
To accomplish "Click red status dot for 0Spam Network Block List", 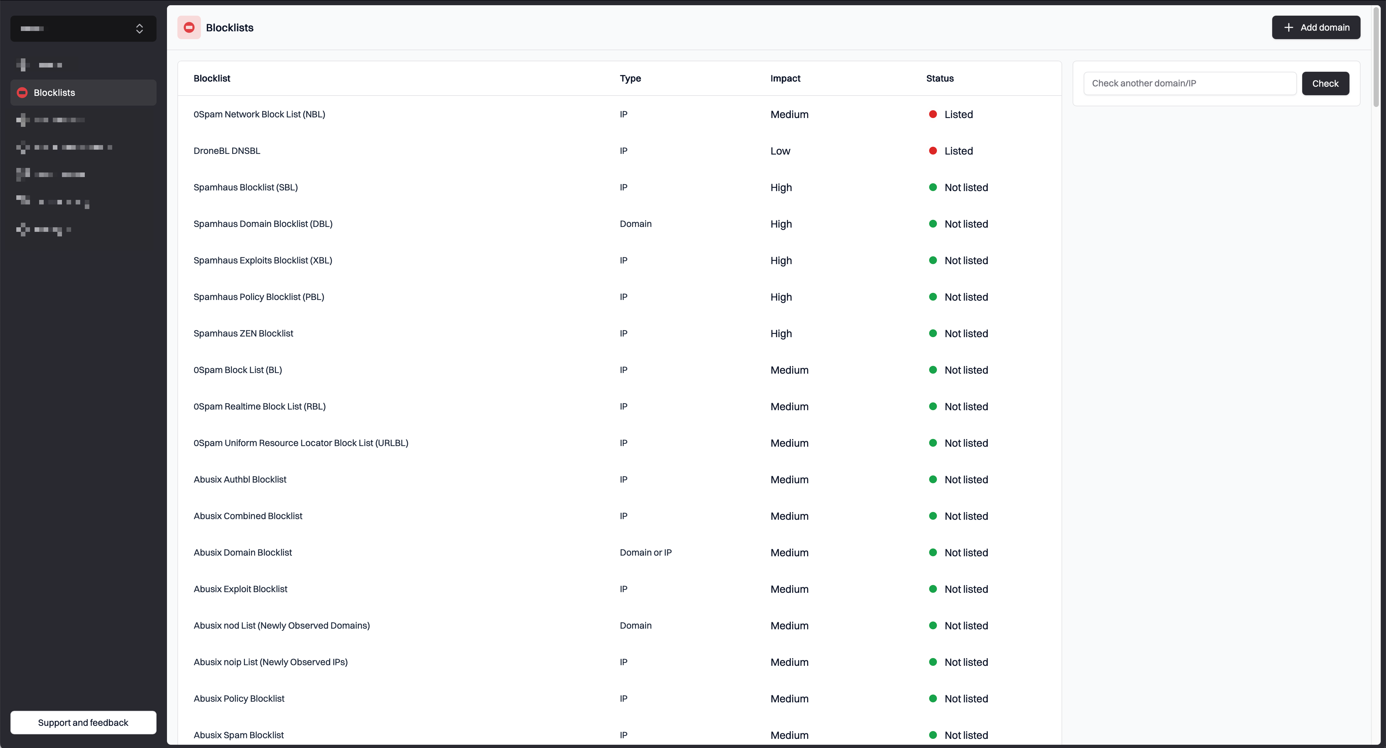I will click(933, 114).
